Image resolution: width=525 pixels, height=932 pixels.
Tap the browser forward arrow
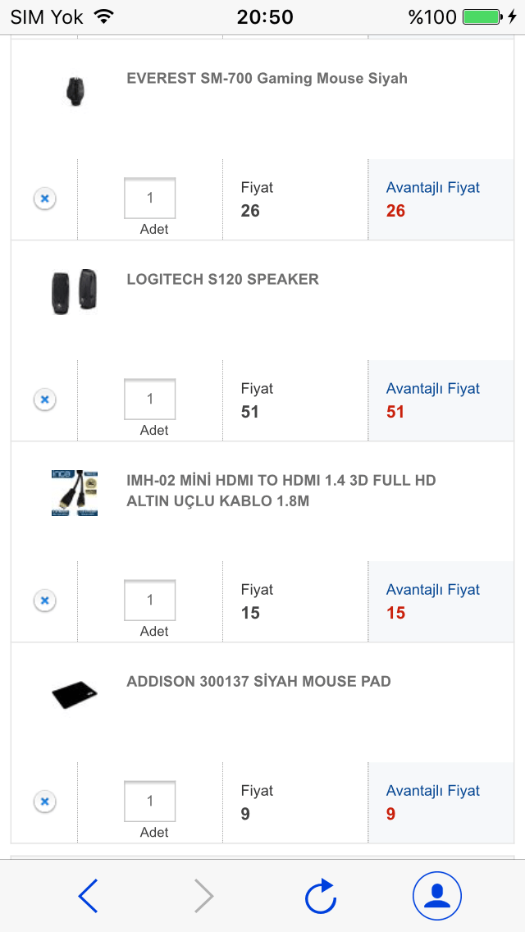203,896
